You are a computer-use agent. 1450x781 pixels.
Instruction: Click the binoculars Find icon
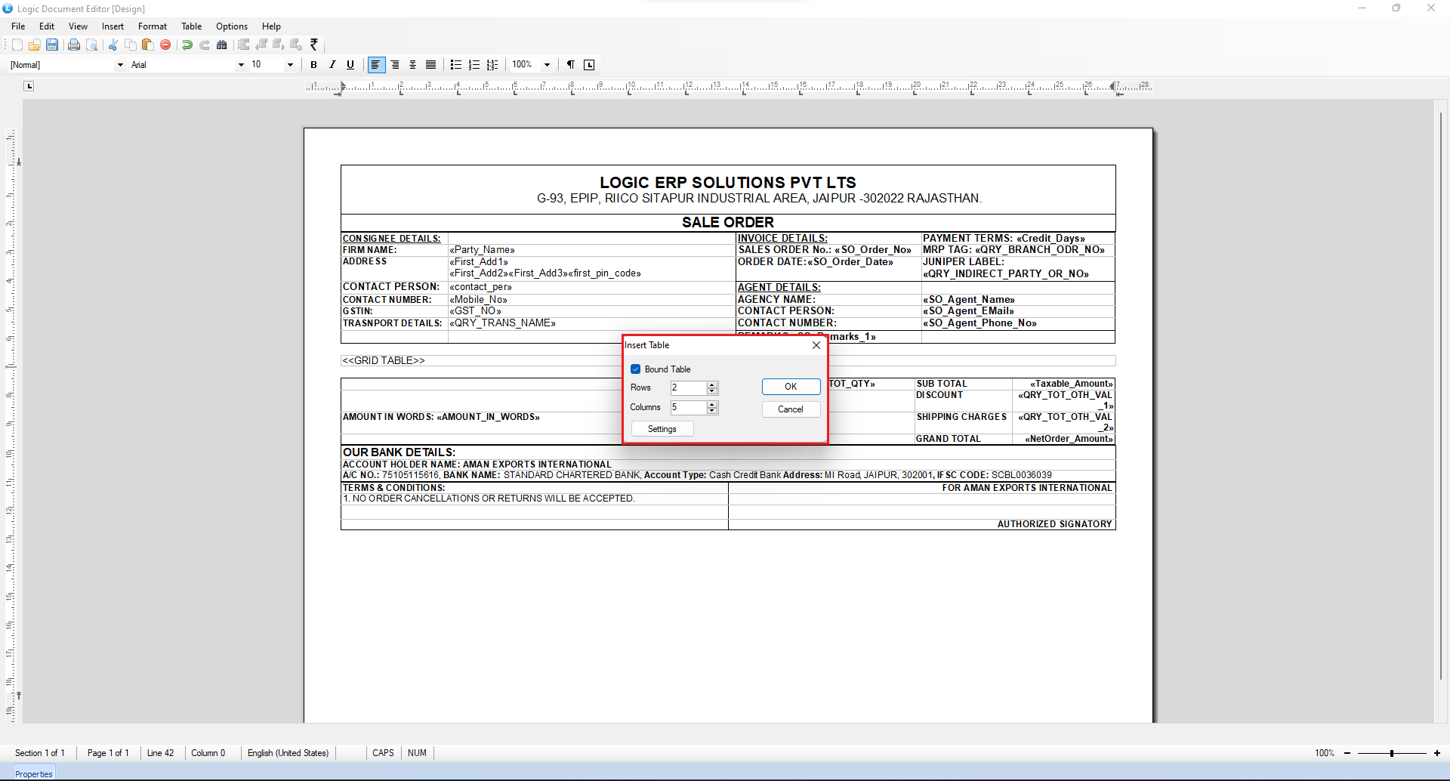[x=222, y=45]
